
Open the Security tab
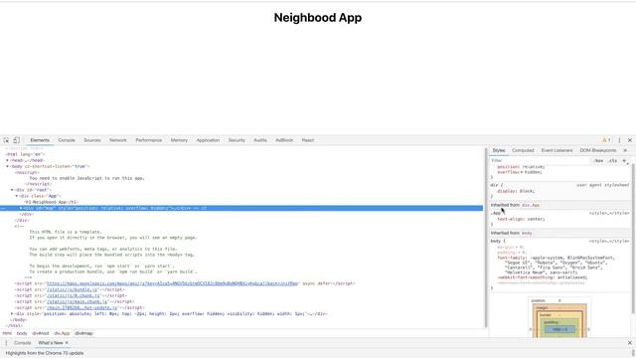(237, 140)
